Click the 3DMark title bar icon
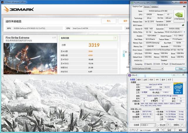The height and width of the screenshot is (133, 188). click(x=2, y=2)
